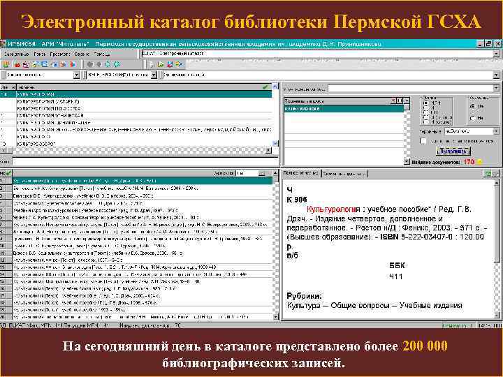Select the third Логика radio option НЕТ
This screenshot has width=503, height=377.
click(426, 112)
